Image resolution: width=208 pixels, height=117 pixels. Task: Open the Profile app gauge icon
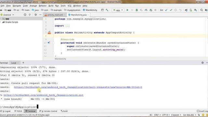pyautogui.click(x=146, y=10)
